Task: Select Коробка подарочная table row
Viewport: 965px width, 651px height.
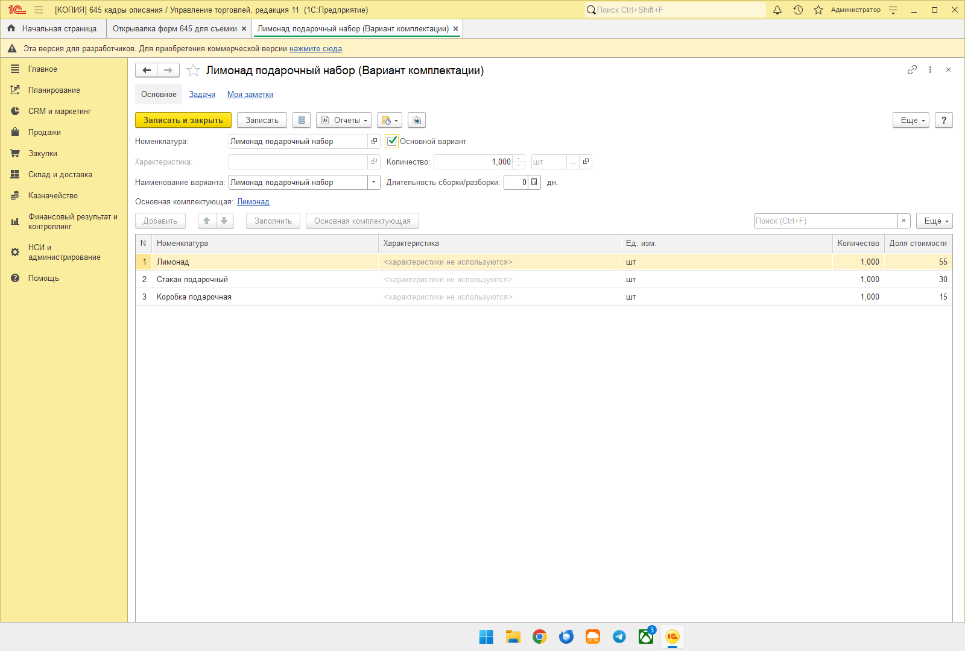Action: (x=544, y=297)
